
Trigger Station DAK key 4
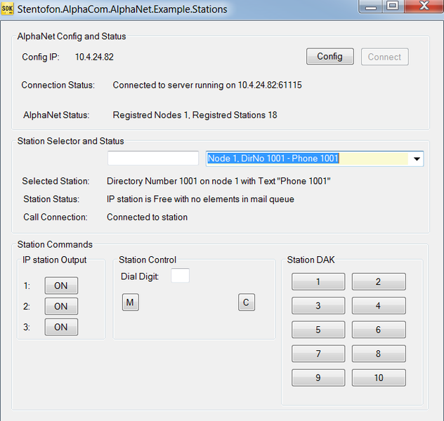pos(379,306)
